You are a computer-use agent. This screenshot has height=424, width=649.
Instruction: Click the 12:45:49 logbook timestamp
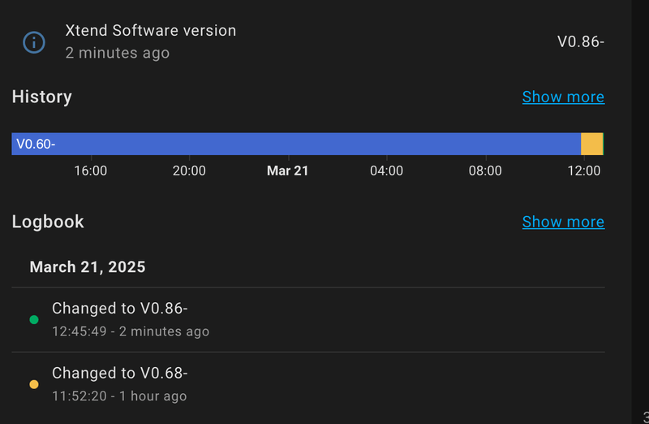80,331
